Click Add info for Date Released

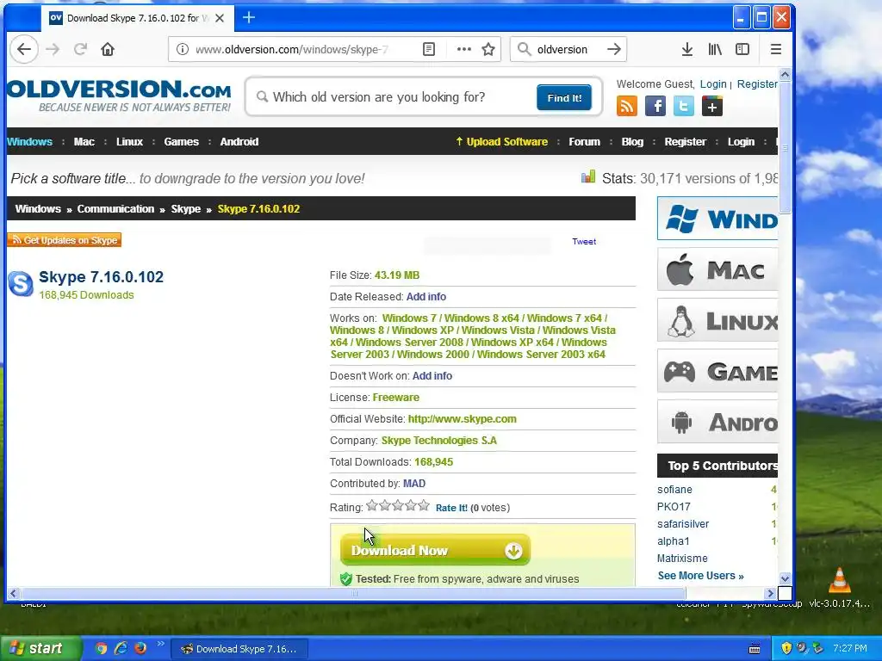click(x=425, y=297)
